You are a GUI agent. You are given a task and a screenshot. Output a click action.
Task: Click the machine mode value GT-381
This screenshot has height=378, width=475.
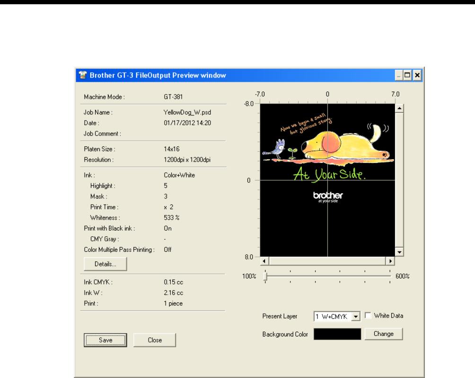tap(173, 97)
